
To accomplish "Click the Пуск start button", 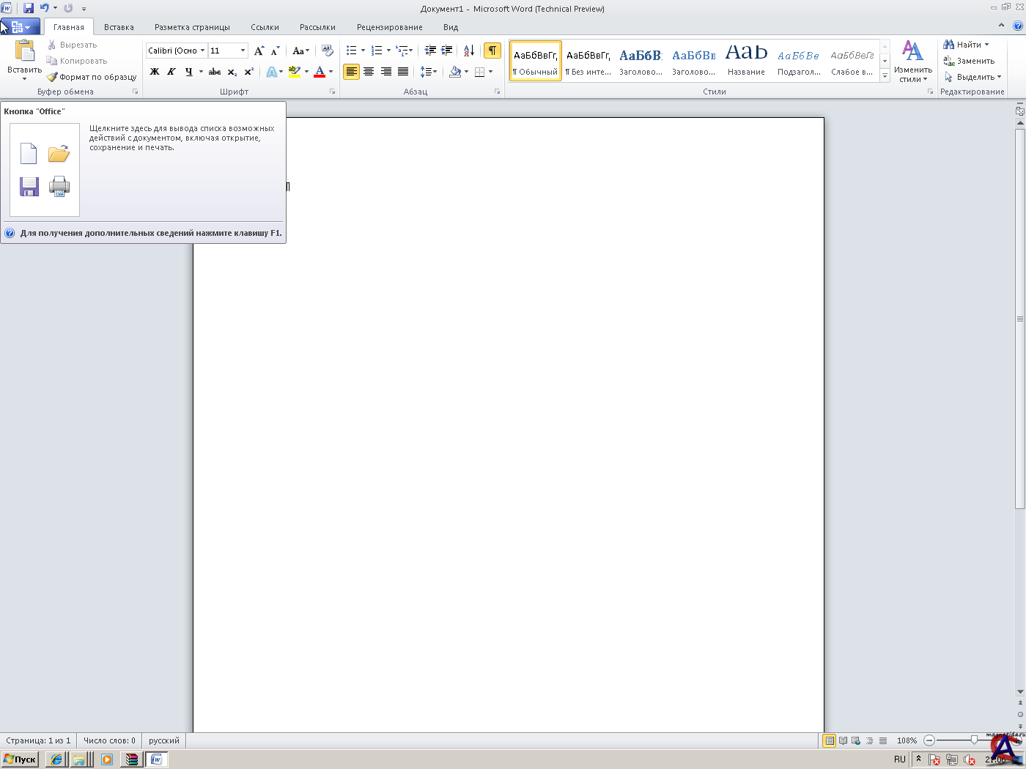I will tap(20, 759).
